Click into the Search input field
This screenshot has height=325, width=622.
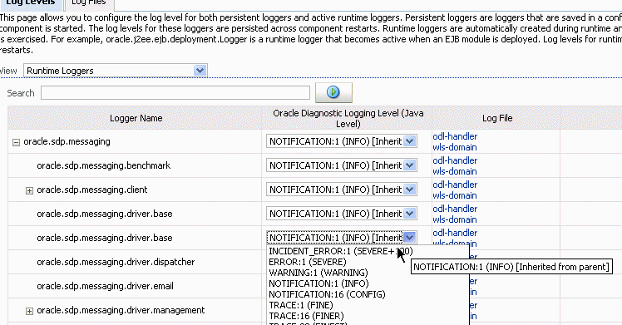(x=175, y=93)
